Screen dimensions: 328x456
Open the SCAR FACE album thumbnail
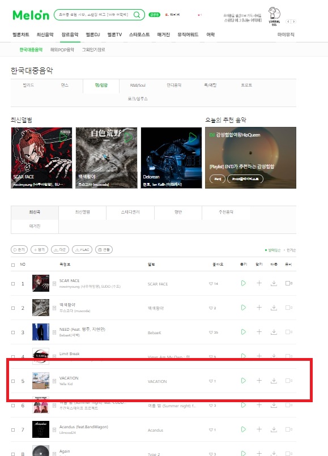(x=41, y=283)
